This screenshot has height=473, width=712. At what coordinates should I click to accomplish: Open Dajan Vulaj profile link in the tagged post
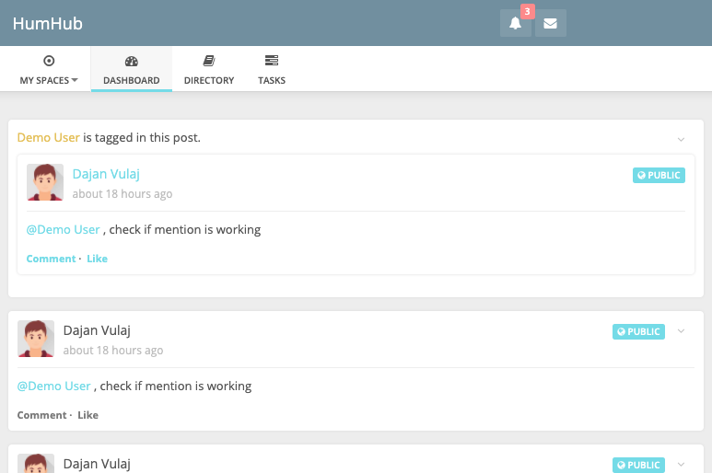(x=106, y=174)
